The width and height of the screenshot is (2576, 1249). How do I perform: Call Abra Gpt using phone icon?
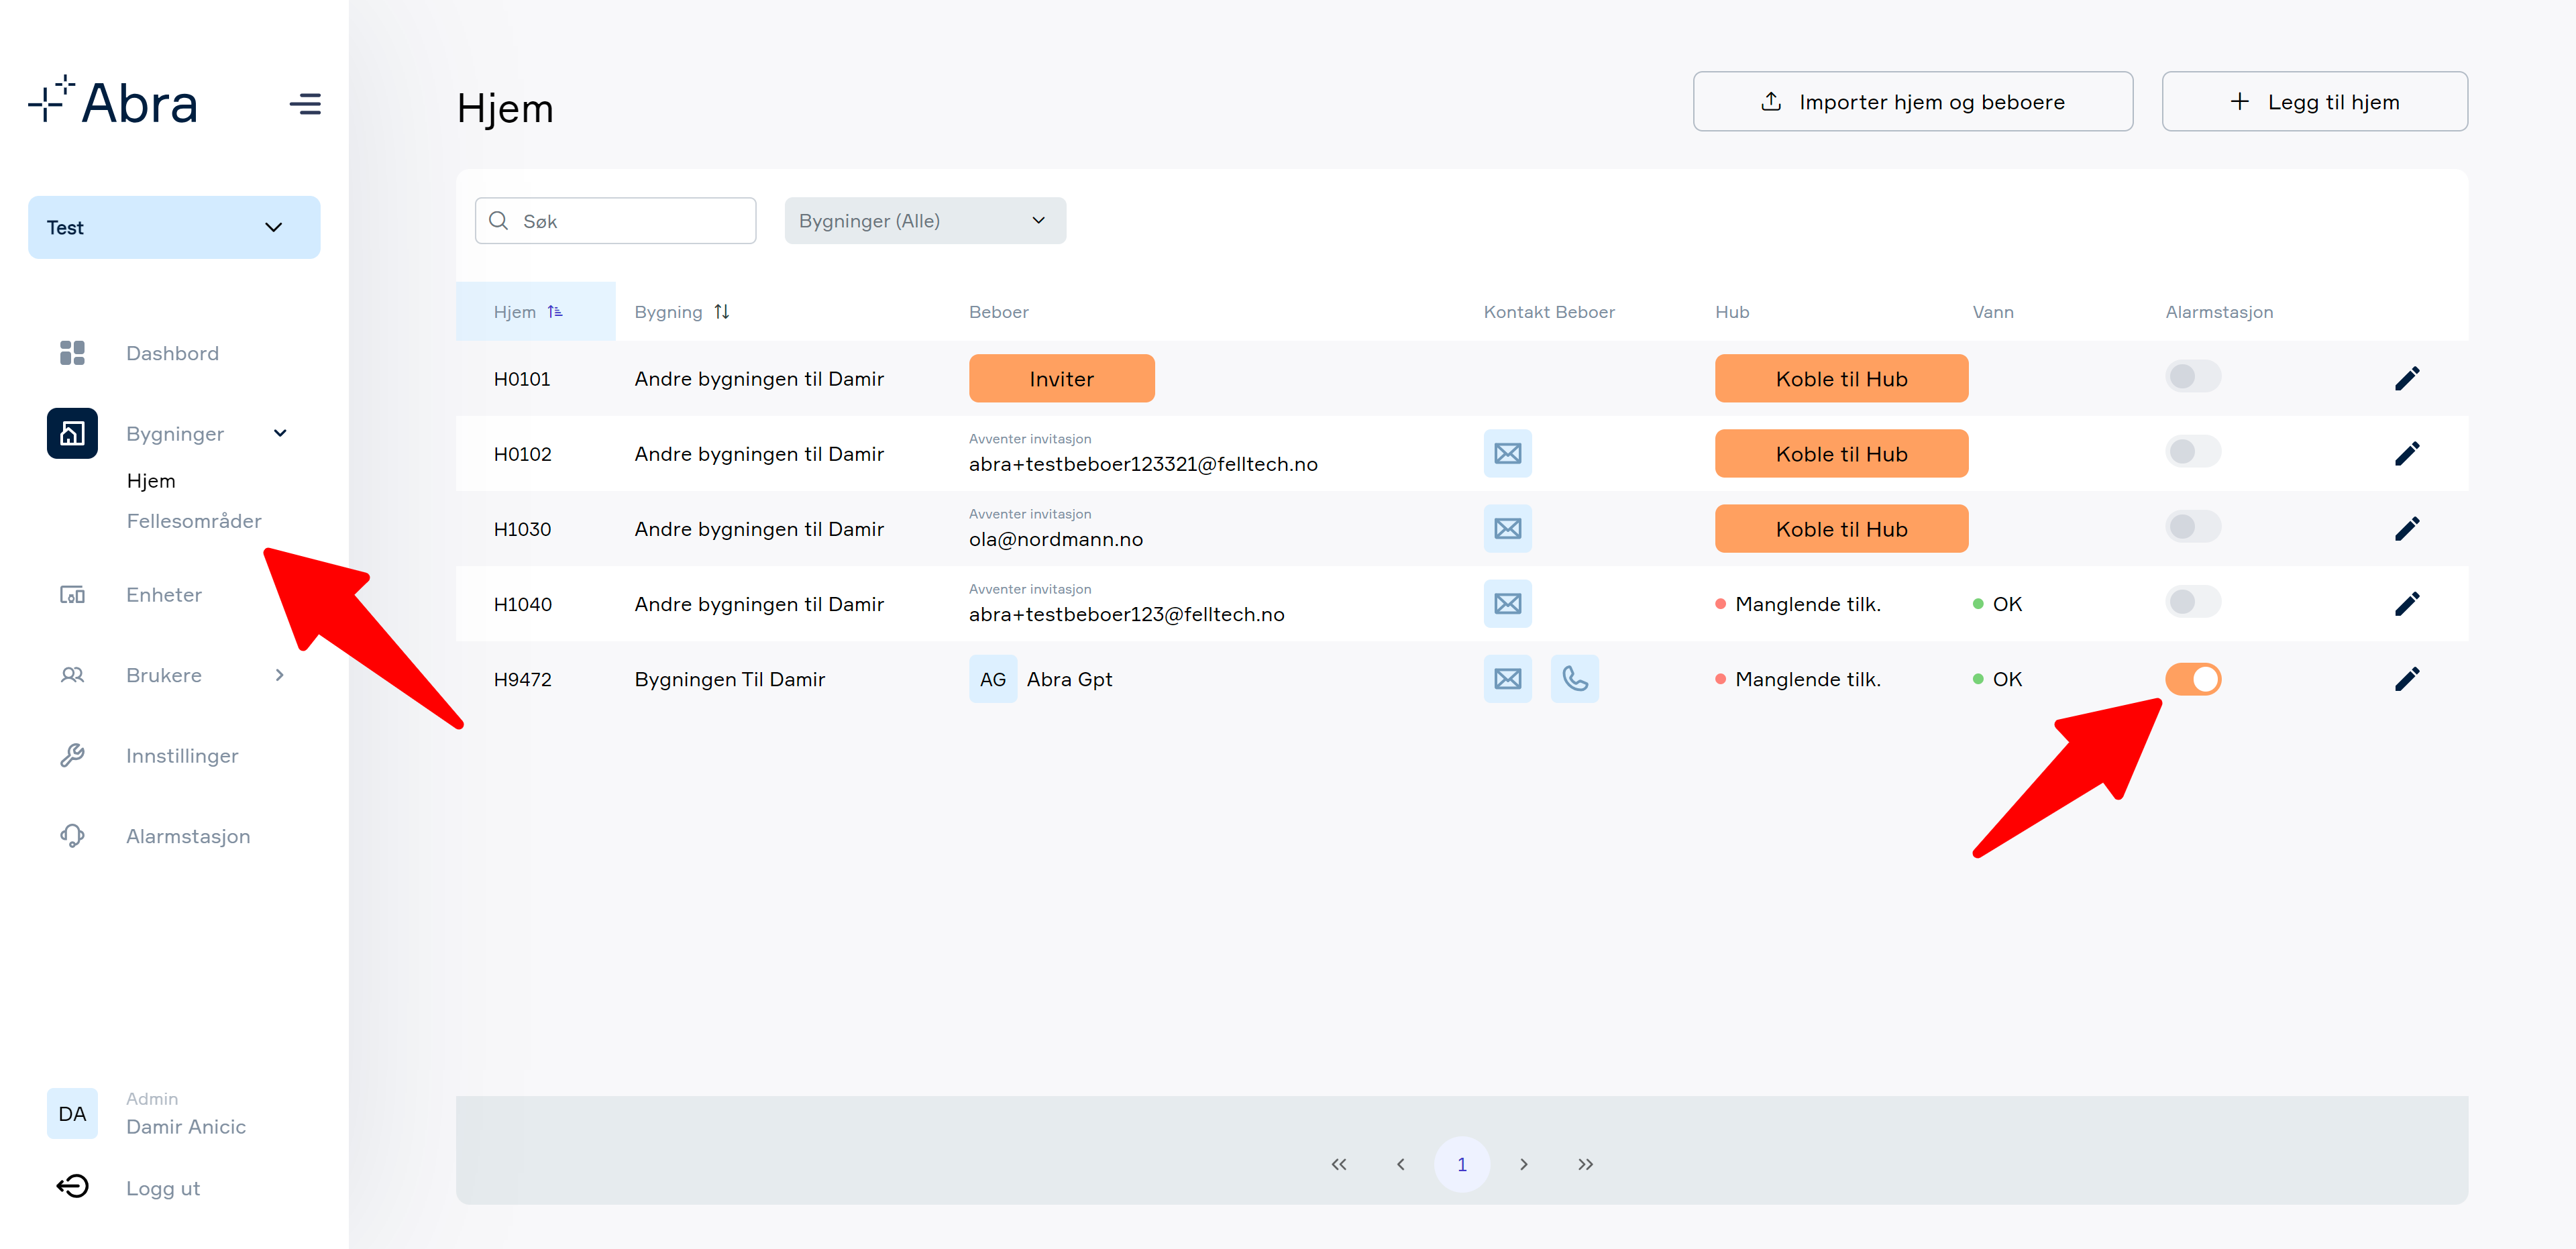pos(1574,679)
